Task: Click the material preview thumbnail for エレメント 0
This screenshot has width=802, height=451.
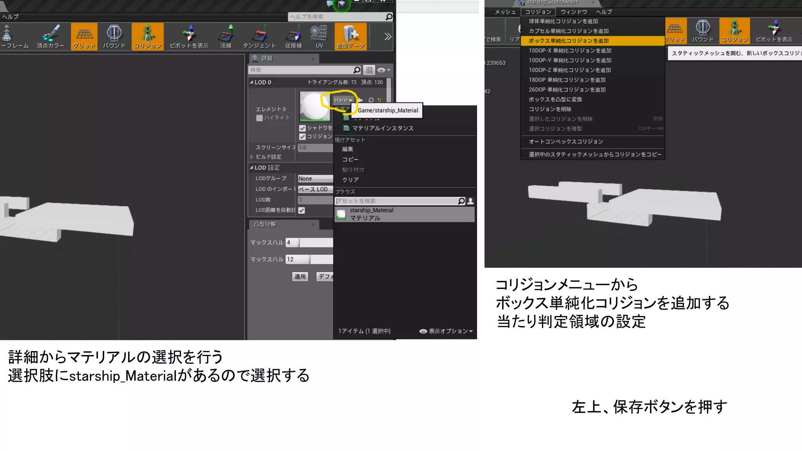Action: point(314,106)
